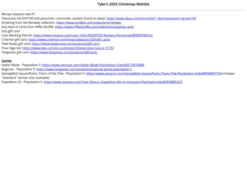Open the Listo Marking Pencils Amazon link
The width and height of the screenshot is (247, 185).
pyautogui.click(x=93, y=35)
